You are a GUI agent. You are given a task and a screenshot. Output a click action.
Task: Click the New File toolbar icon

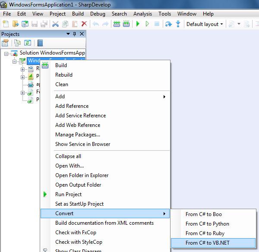pos(6,24)
